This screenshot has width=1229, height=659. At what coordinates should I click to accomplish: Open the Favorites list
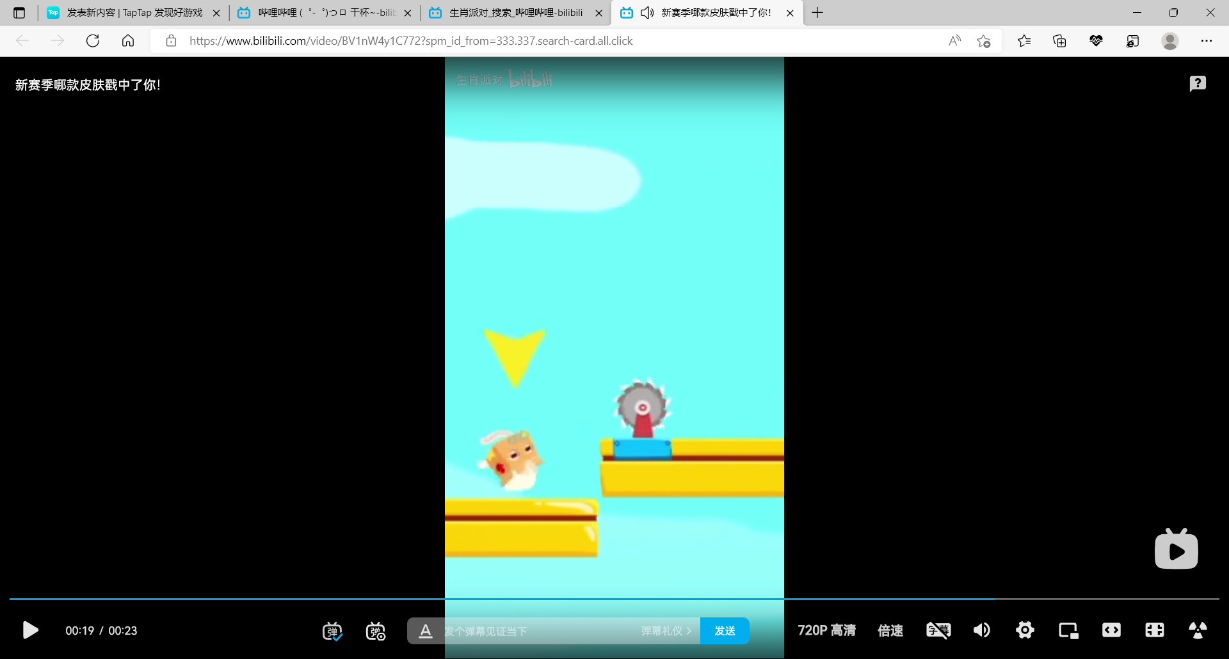[x=1024, y=41]
